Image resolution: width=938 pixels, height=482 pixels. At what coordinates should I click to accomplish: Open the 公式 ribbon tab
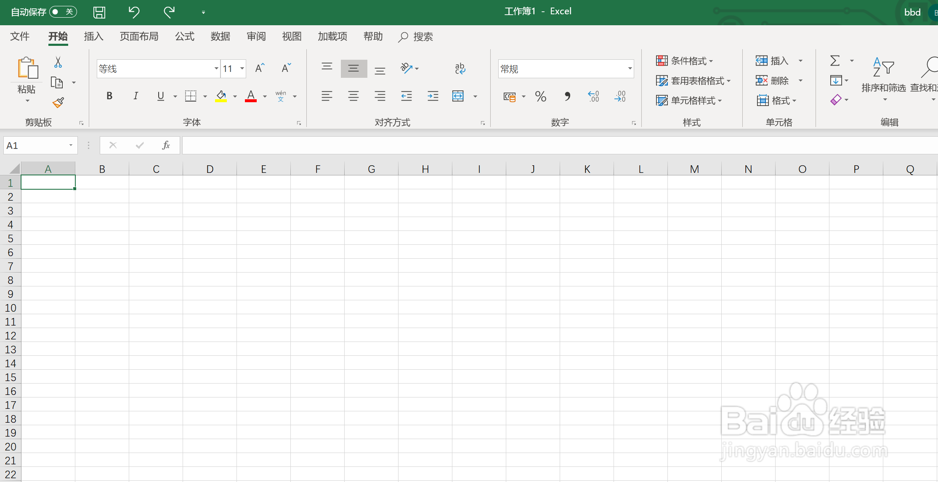coord(185,37)
